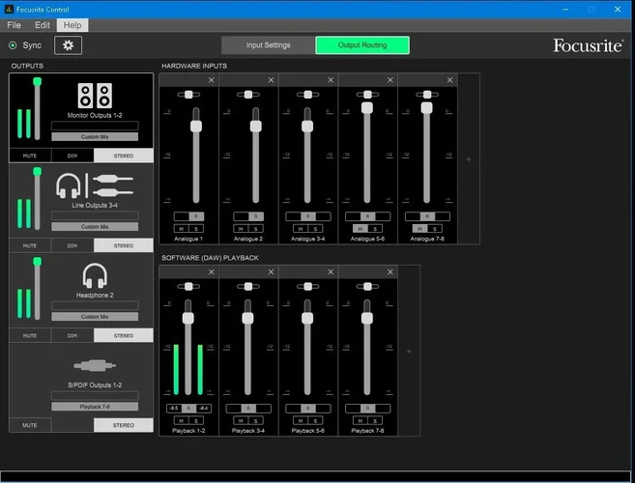Open Custom Mix dropdown for Line Outputs 3-4
The height and width of the screenshot is (483, 635).
[x=95, y=227]
